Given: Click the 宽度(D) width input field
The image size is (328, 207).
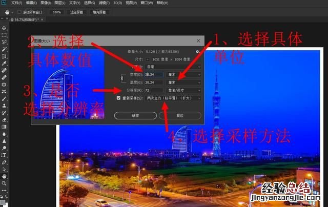Looking at the screenshot, I should pos(154,75).
